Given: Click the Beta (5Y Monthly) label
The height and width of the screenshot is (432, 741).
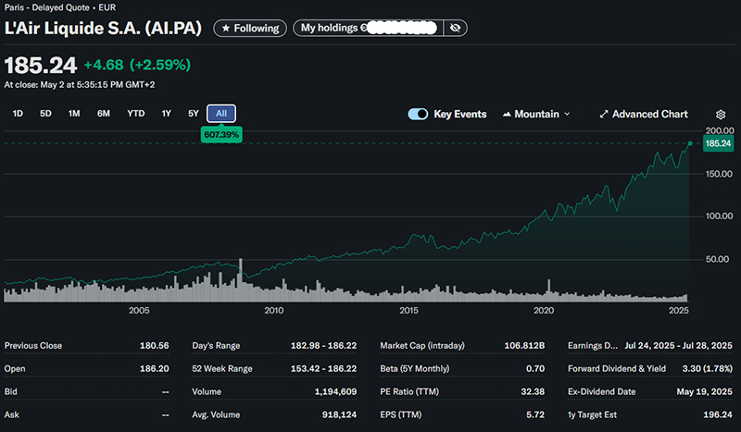Looking at the screenshot, I should (x=414, y=369).
